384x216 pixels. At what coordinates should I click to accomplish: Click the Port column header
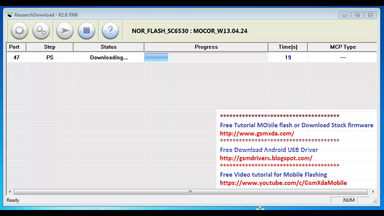[x=16, y=47]
